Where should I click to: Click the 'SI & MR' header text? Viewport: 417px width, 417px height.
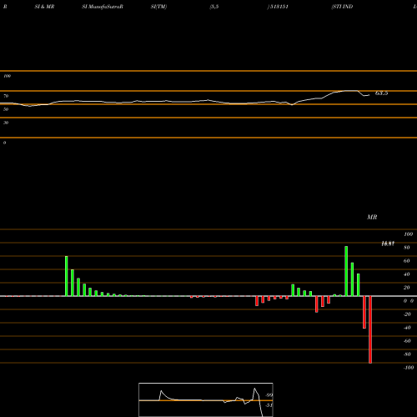pos(44,7)
